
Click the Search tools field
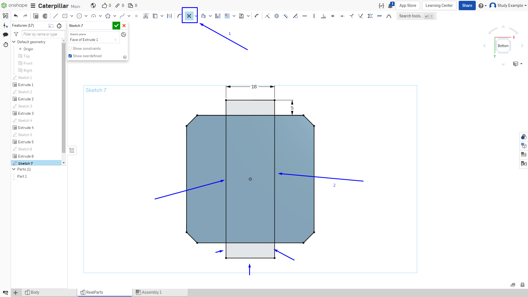tap(416, 16)
